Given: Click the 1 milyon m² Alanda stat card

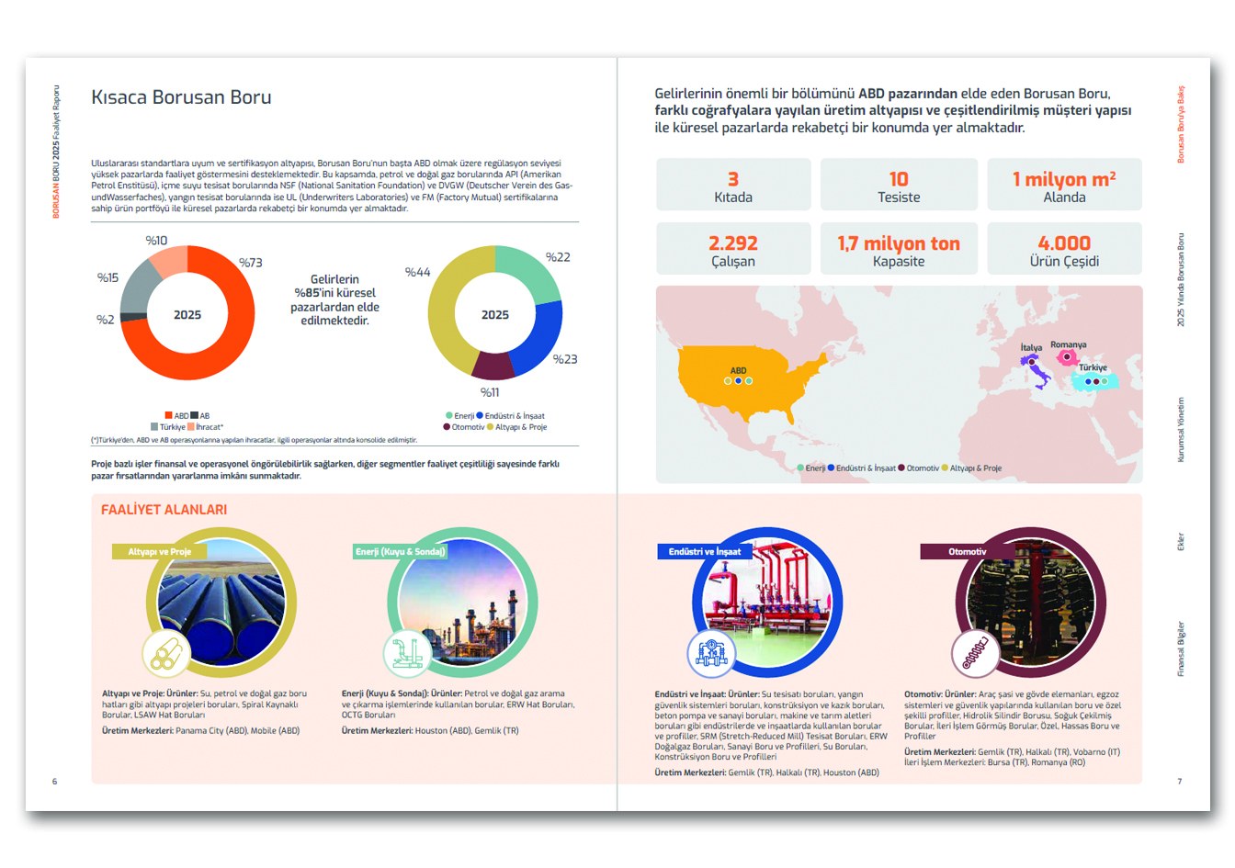Looking at the screenshot, I should click(x=1065, y=185).
